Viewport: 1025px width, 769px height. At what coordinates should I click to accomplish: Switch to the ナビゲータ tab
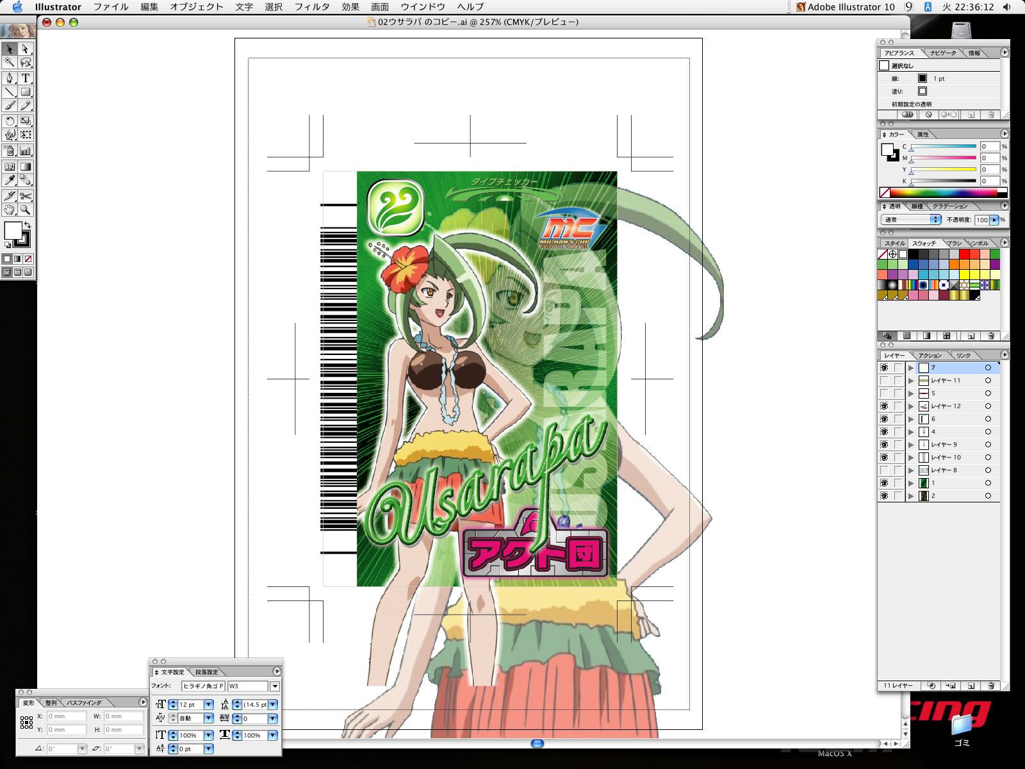(x=942, y=53)
